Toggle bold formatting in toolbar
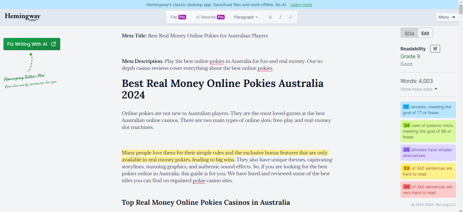Viewport: 463px width, 212px height. pyautogui.click(x=270, y=17)
